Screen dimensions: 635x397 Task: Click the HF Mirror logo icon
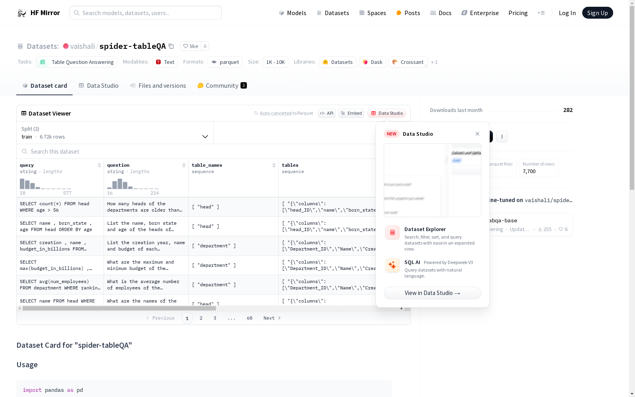point(22,13)
